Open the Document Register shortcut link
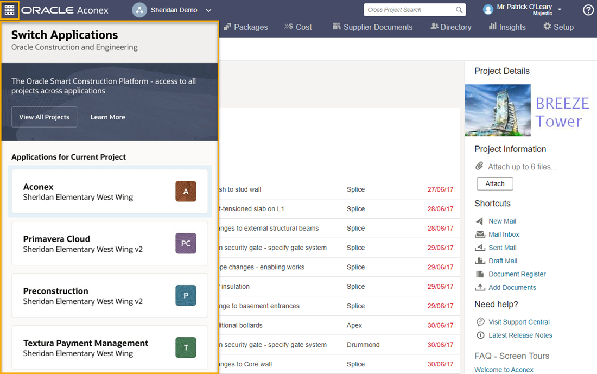 517,274
